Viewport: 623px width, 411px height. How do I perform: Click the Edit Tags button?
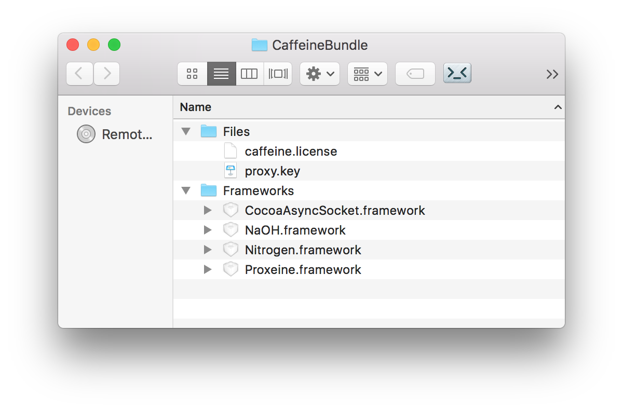415,74
